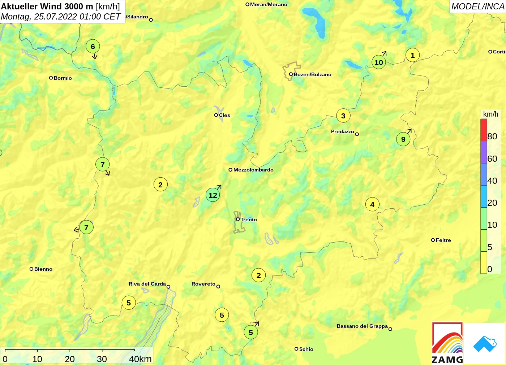Image resolution: width=506 pixels, height=365 pixels.
Task: Click the Bassano del Grappa marker
Action: click(390, 329)
